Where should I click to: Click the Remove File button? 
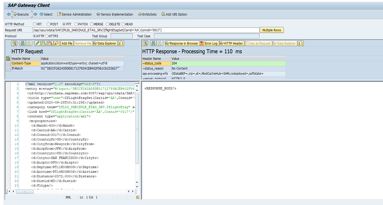pos(83,43)
